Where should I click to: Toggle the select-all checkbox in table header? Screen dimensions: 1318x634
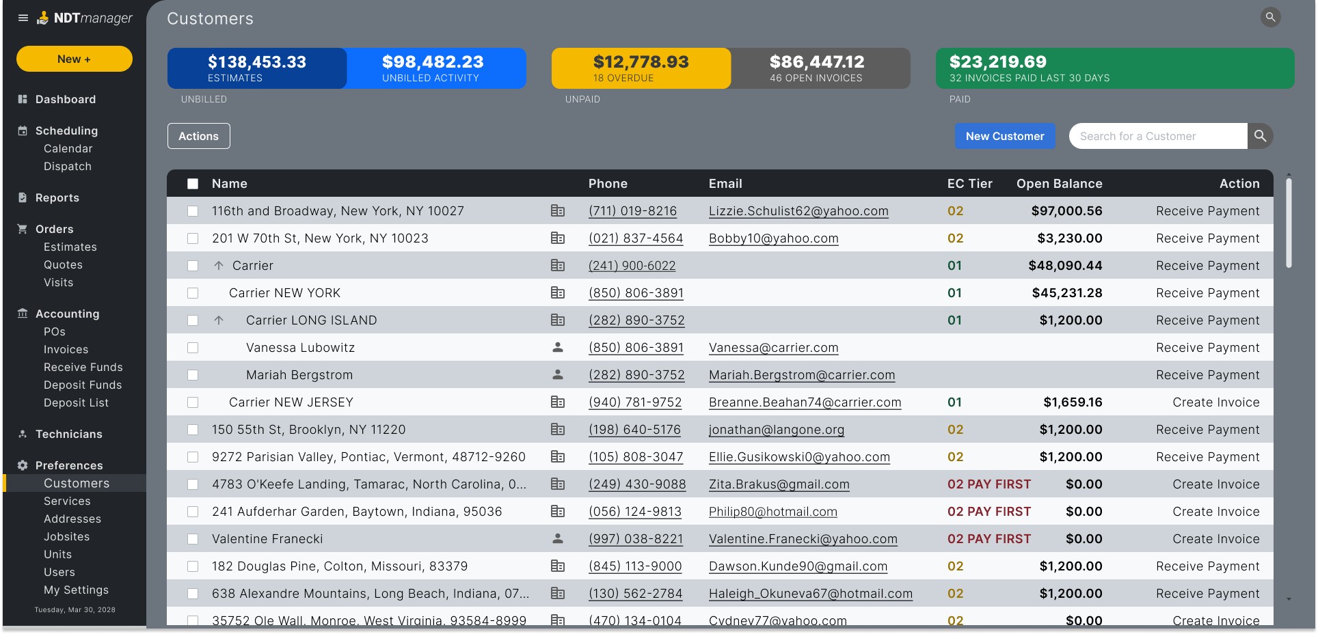tap(193, 184)
